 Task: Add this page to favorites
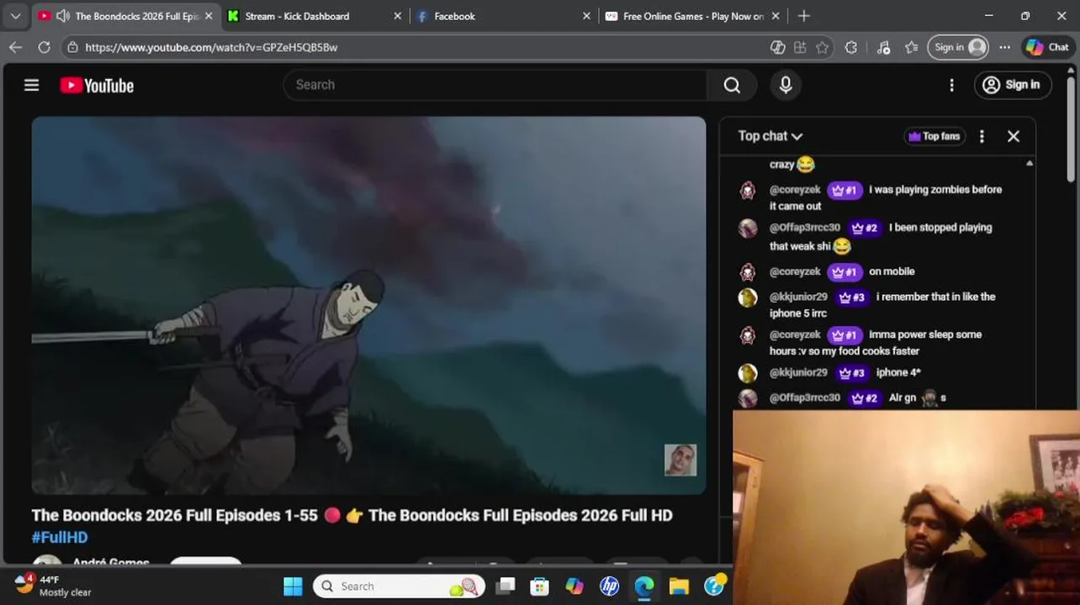822,47
